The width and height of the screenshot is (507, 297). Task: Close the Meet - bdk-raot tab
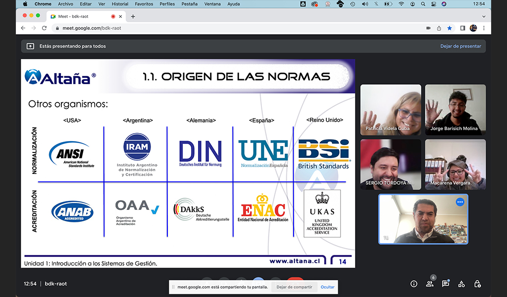click(120, 16)
